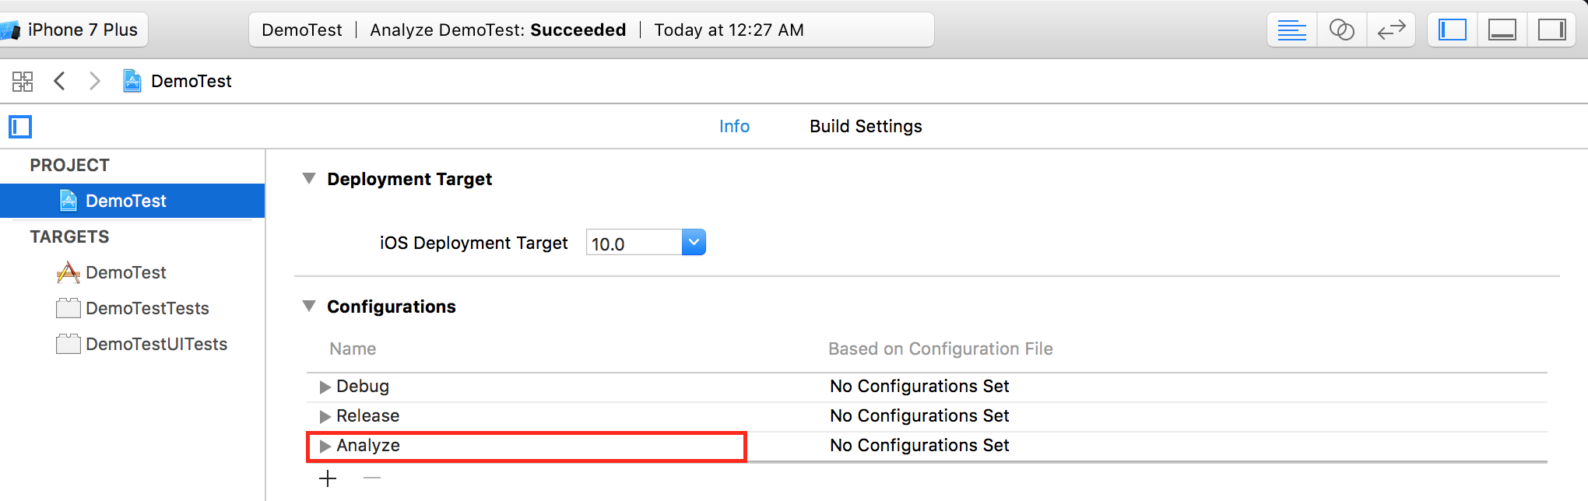Screen dimensions: 1588x501
Task: Open the related items grid icon
Action: [23, 81]
